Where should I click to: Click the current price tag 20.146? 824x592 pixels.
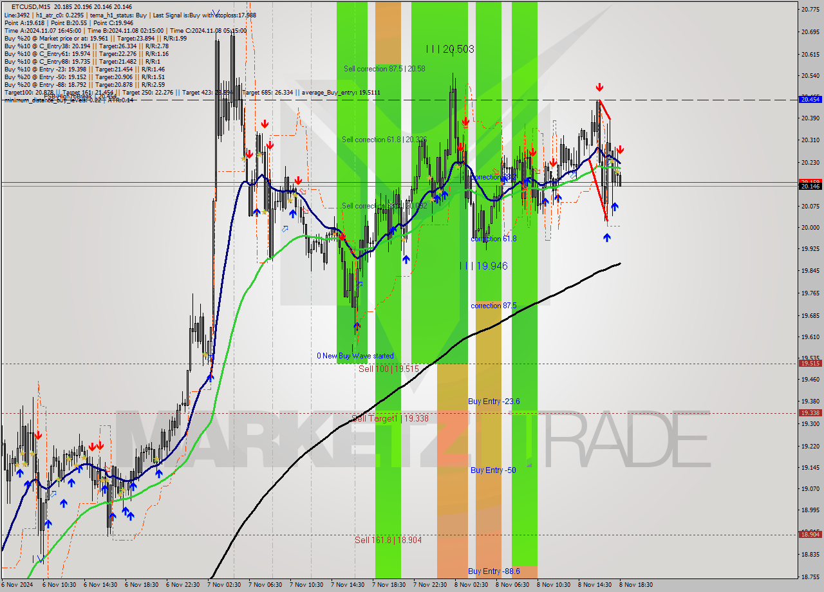point(810,186)
